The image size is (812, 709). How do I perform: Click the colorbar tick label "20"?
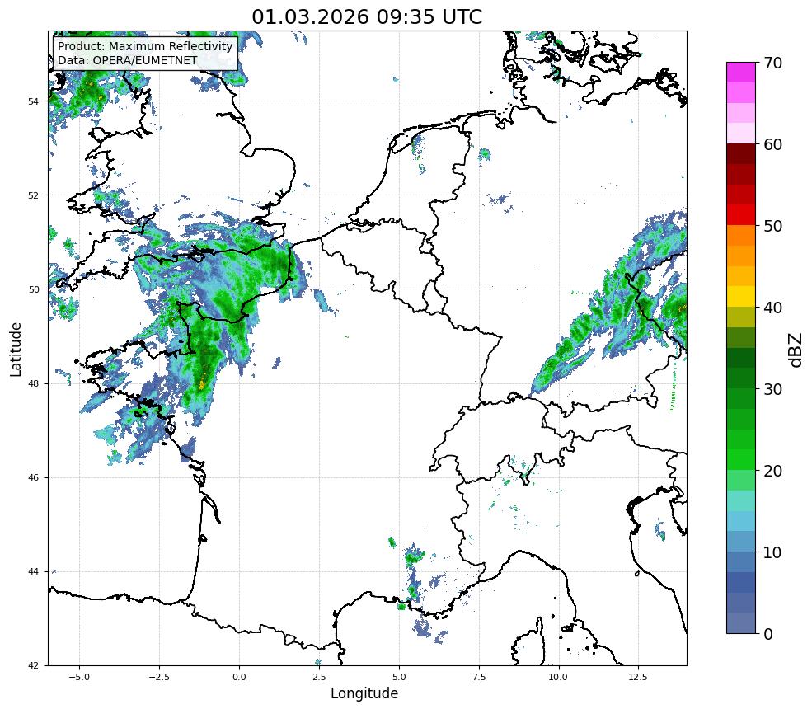click(x=772, y=471)
